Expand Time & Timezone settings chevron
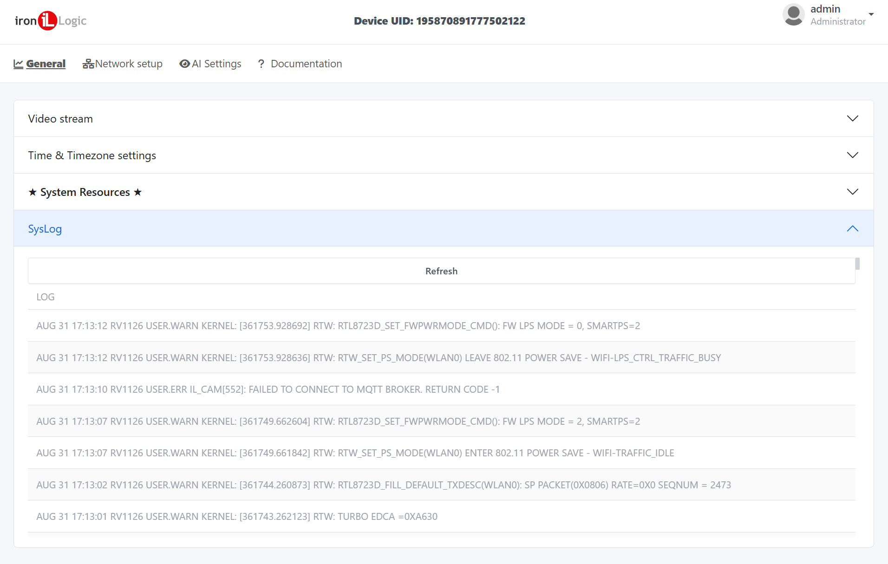Screen dimensions: 888x564 click(852, 155)
